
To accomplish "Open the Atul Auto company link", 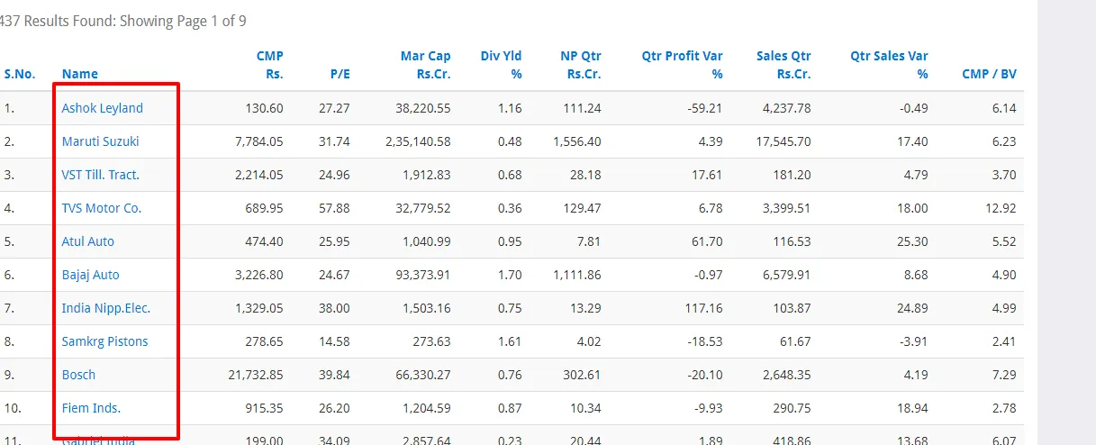I will [x=87, y=241].
